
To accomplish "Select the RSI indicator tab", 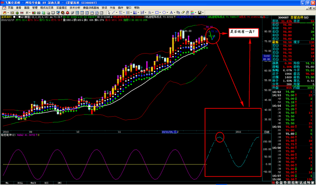I will click(x=46, y=182).
